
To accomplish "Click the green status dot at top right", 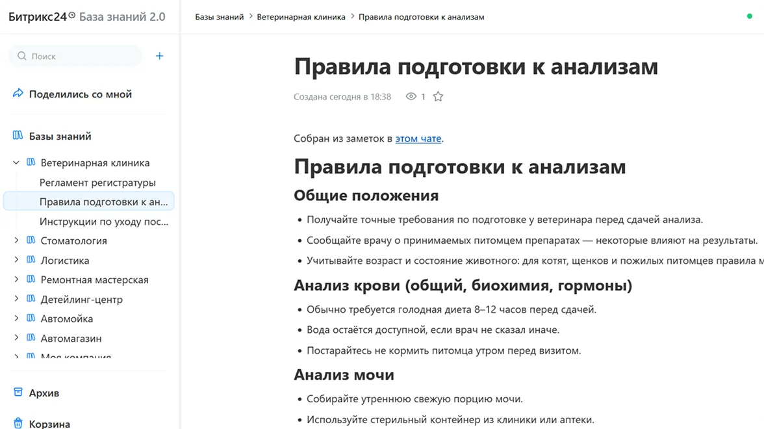I will [750, 16].
